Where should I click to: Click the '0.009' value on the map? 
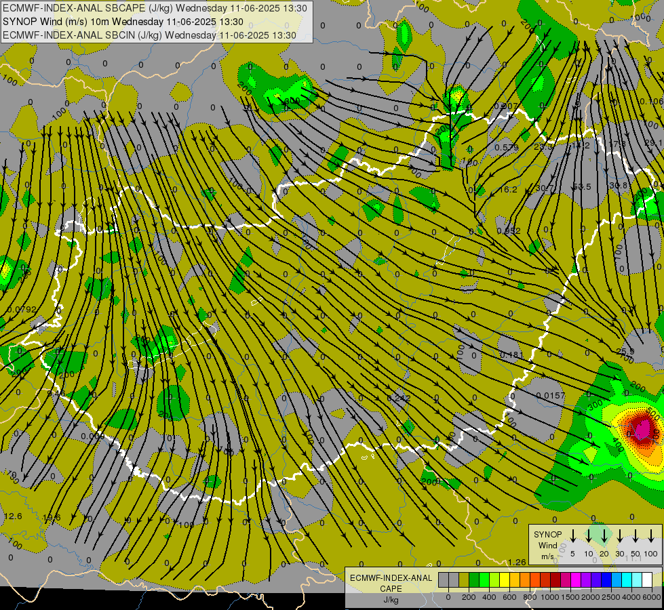93,436
